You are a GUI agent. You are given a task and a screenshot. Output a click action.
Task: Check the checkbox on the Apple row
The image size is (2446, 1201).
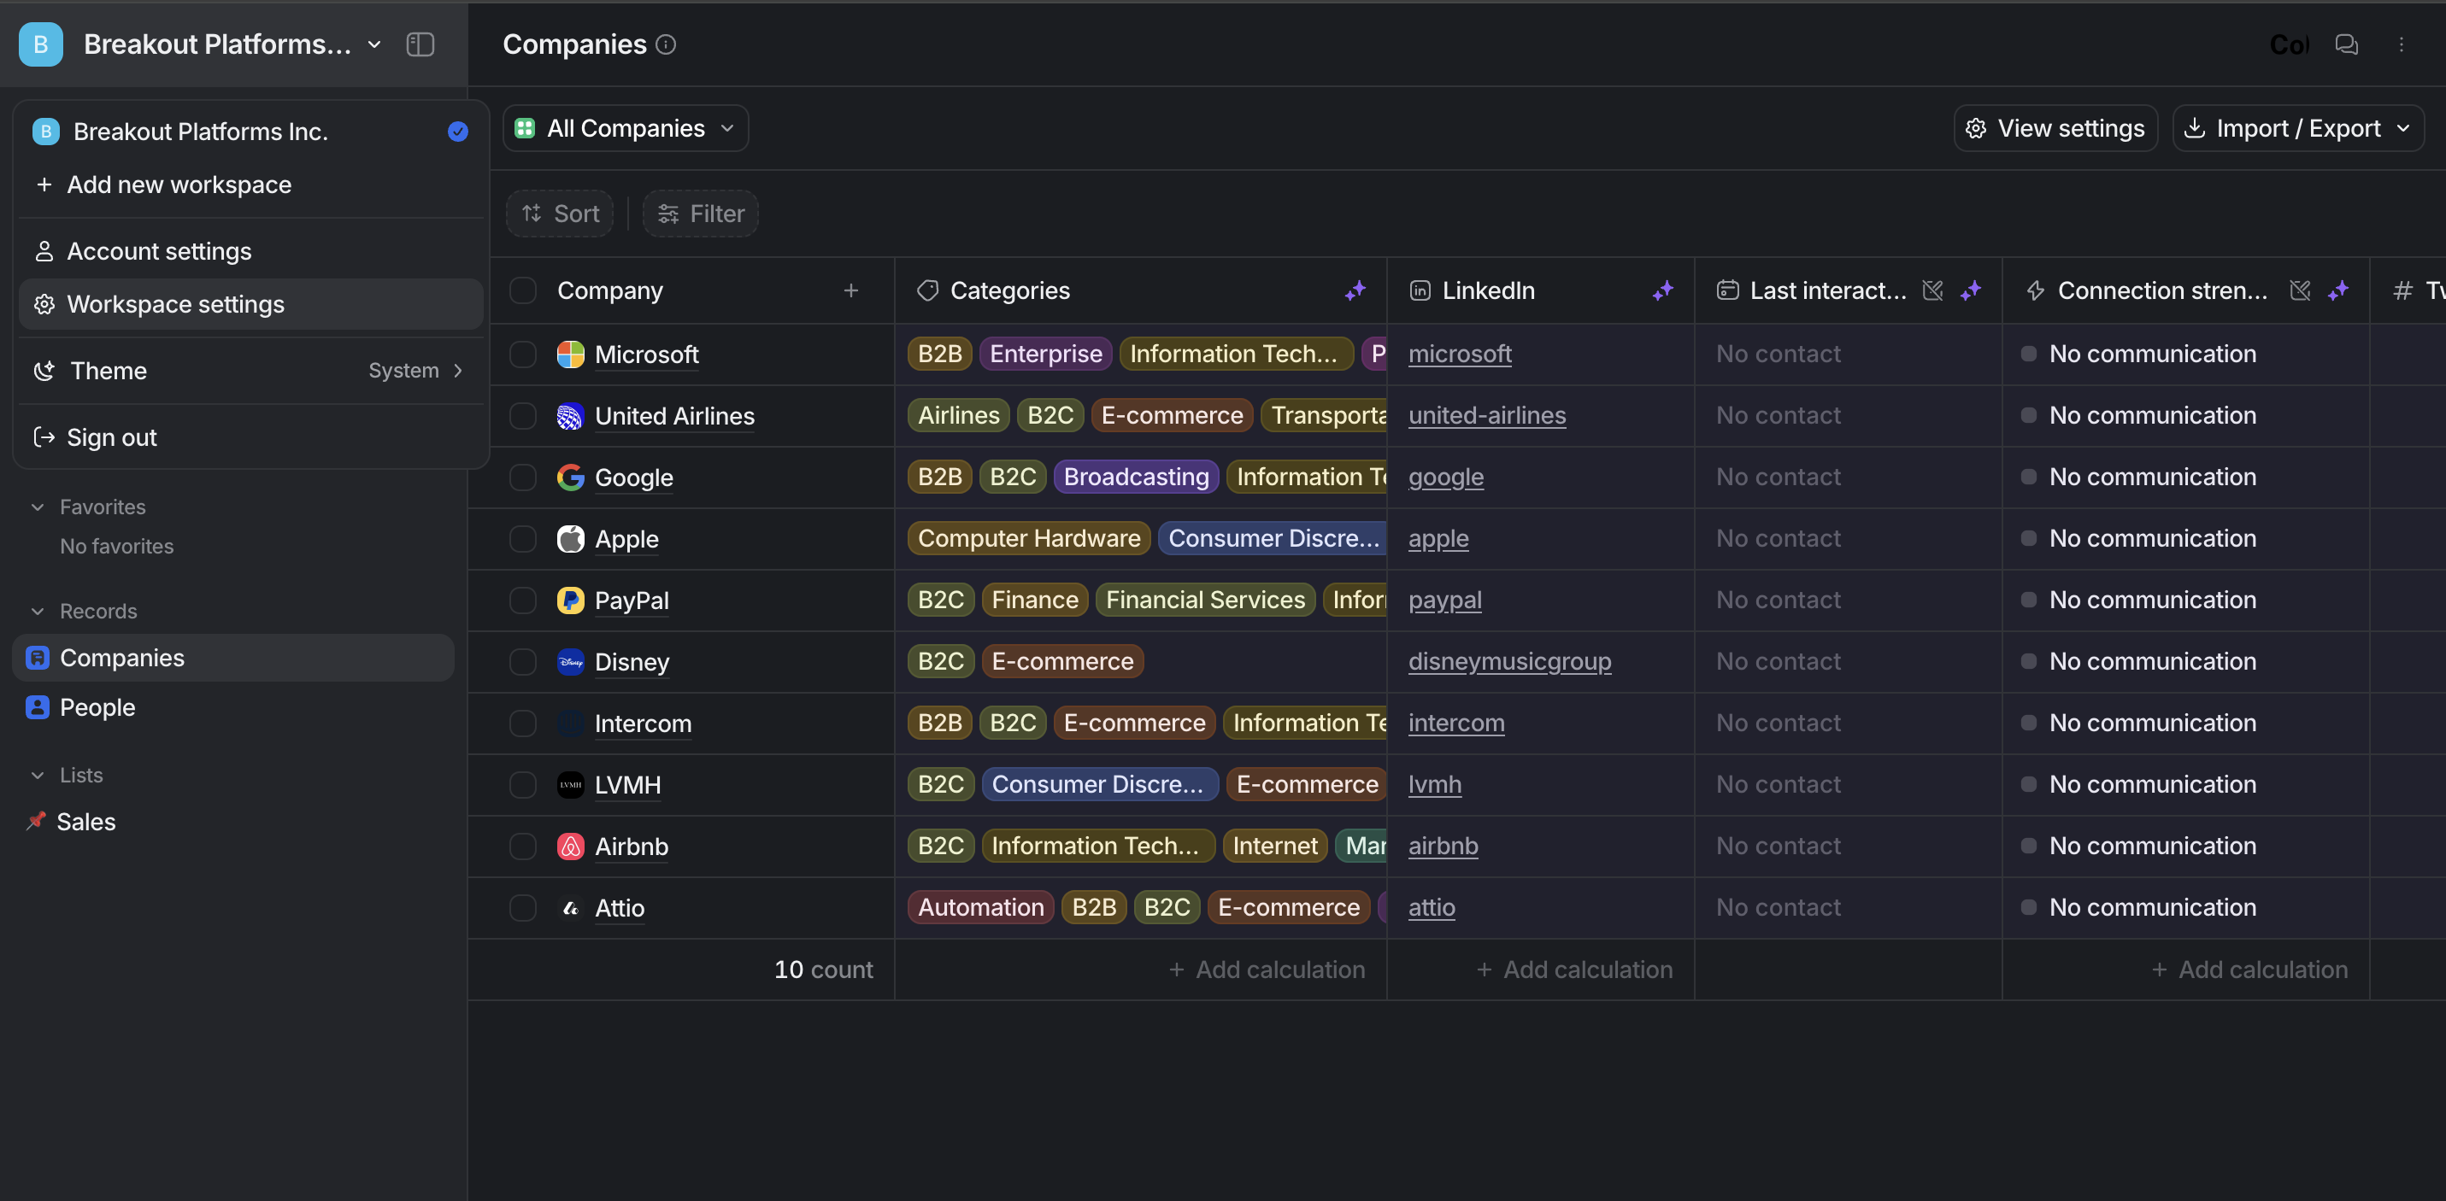(x=523, y=538)
